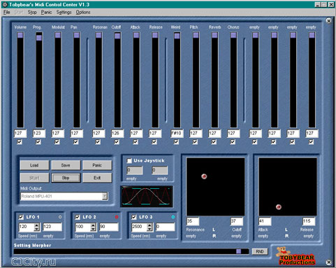The width and height of the screenshot is (336, 268).
Task: Click the LFO 2 red indicator light
Action: [x=117, y=217]
